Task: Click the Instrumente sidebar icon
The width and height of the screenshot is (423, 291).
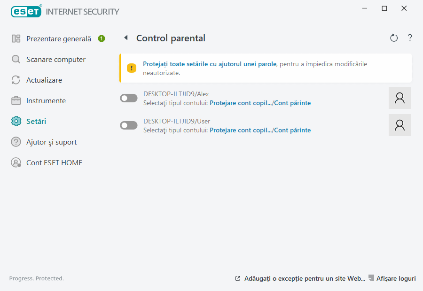Action: coord(15,100)
